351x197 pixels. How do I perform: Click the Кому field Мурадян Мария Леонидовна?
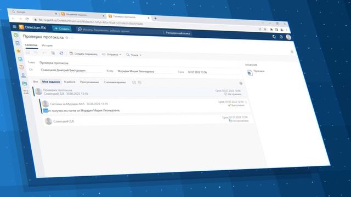[145, 72]
